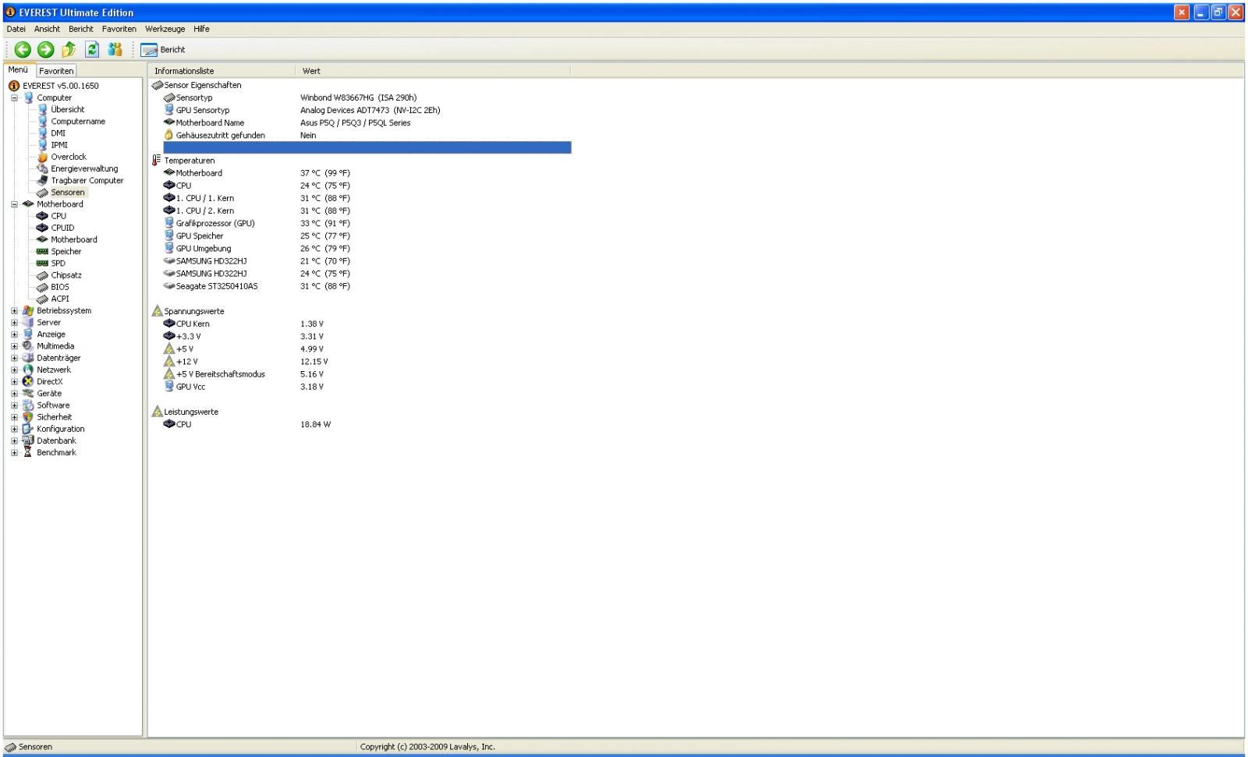Viewport: 1248px width, 757px height.
Task: Click the Up level arrow toolbar icon
Action: coord(69,50)
